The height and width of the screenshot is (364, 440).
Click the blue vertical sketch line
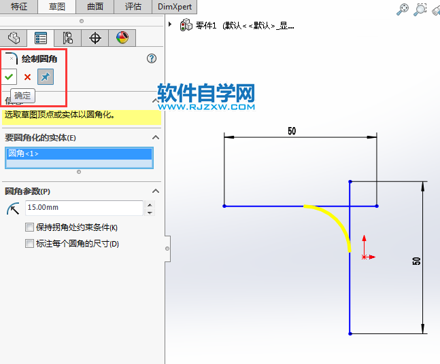pos(350,293)
